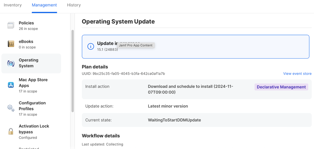Click the version text 15.1 (24B83)
The height and width of the screenshot is (149, 314).
[x=107, y=49]
